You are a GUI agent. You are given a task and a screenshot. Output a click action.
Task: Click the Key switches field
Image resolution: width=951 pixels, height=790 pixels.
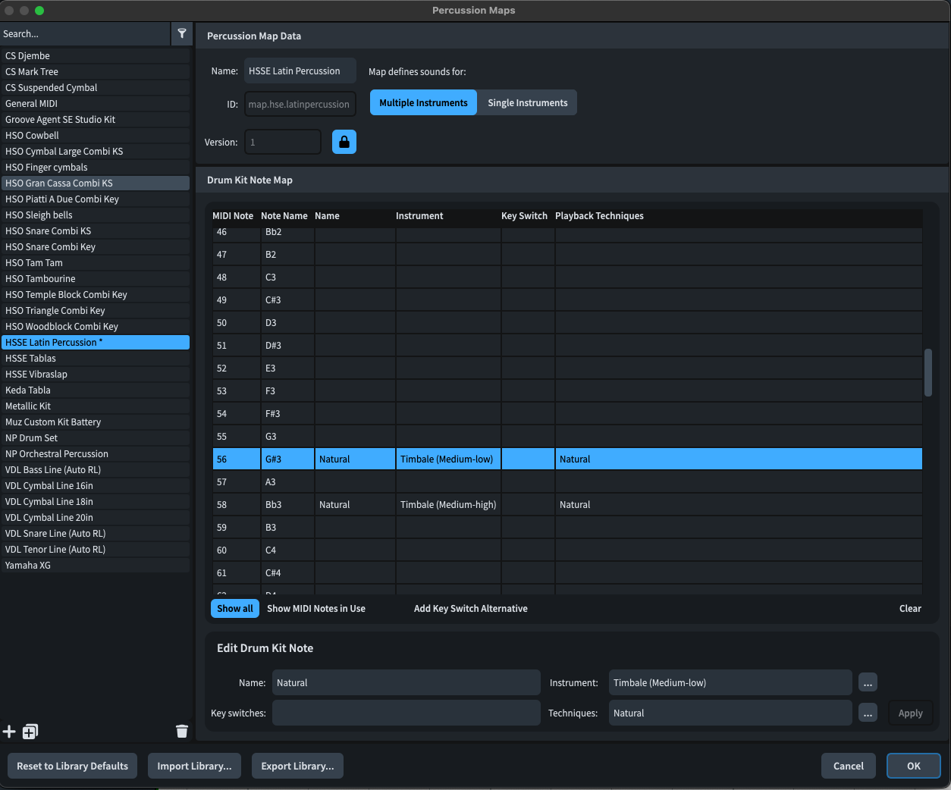click(406, 713)
